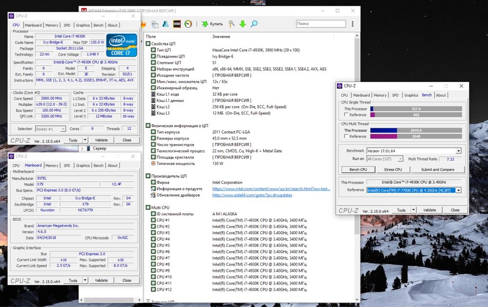488x307 pixels.
Task: Open the AIDA64 report wizard toolbar icon
Action: pyautogui.click(x=155, y=24)
